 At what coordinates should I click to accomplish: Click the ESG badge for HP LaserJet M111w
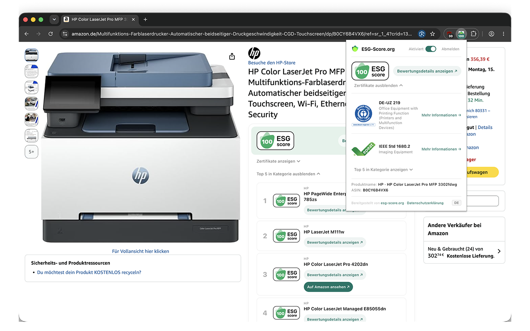[x=286, y=236]
